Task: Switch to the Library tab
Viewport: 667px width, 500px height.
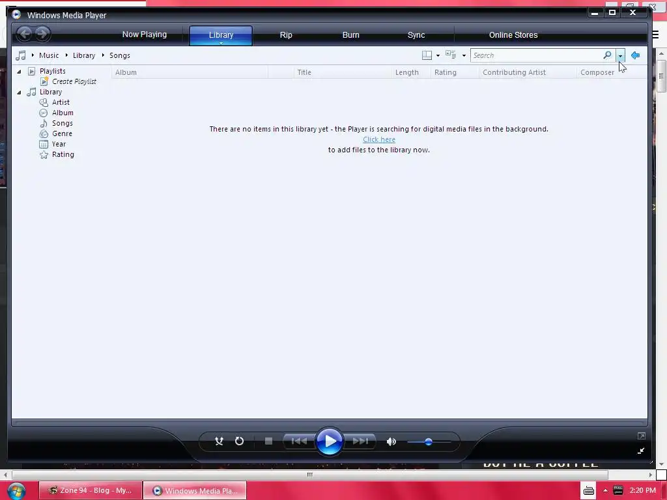Action: click(x=221, y=35)
